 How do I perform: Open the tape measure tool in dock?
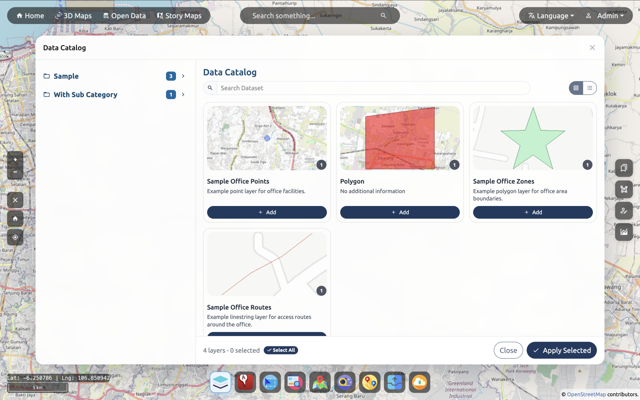(x=345, y=382)
